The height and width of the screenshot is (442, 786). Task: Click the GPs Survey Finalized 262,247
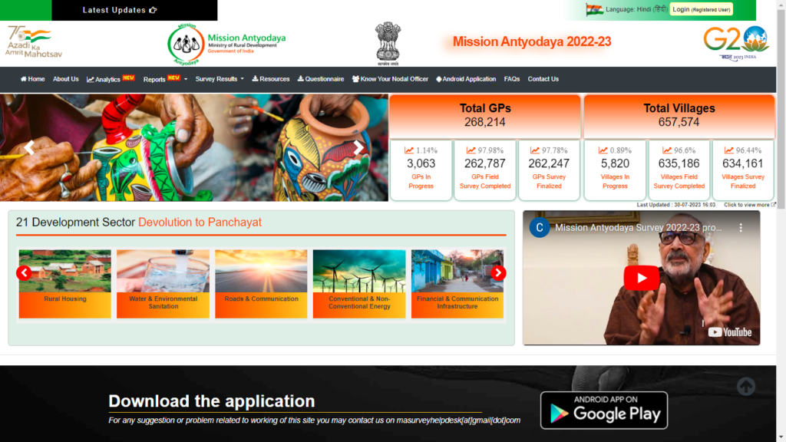(x=549, y=163)
